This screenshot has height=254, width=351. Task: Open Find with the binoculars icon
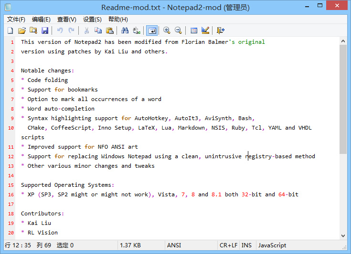(125, 30)
